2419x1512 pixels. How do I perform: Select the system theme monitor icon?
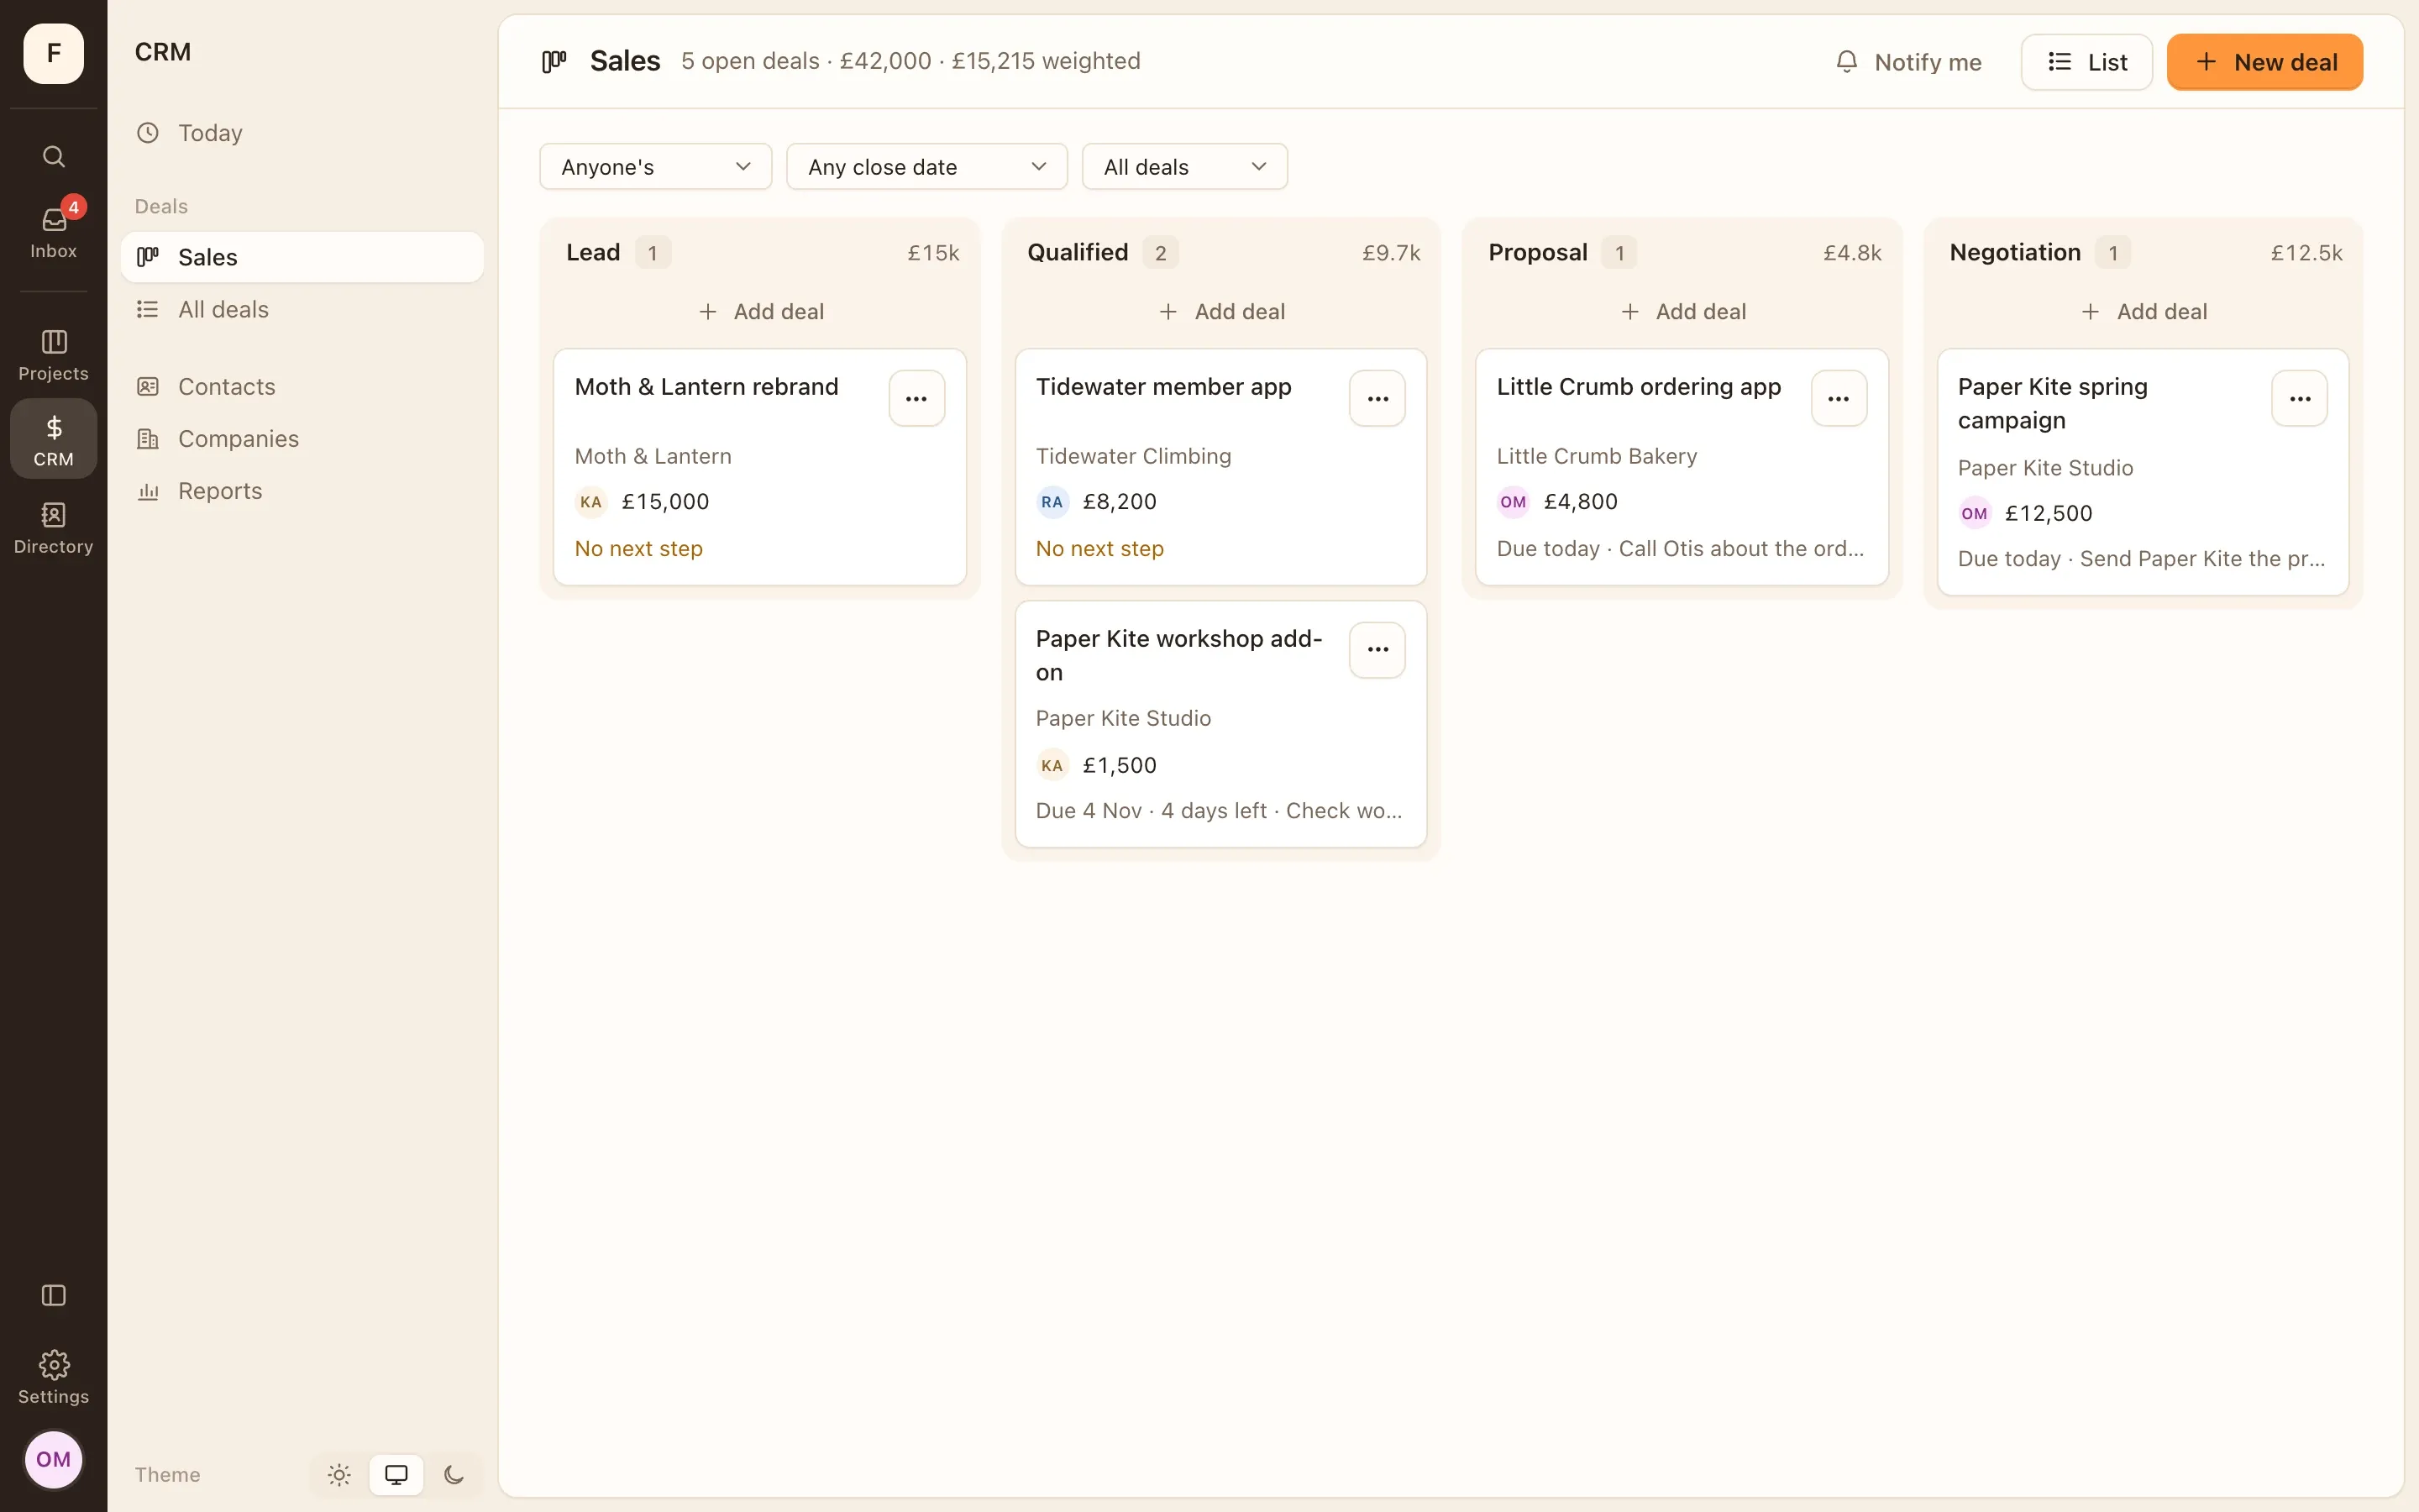tap(396, 1474)
